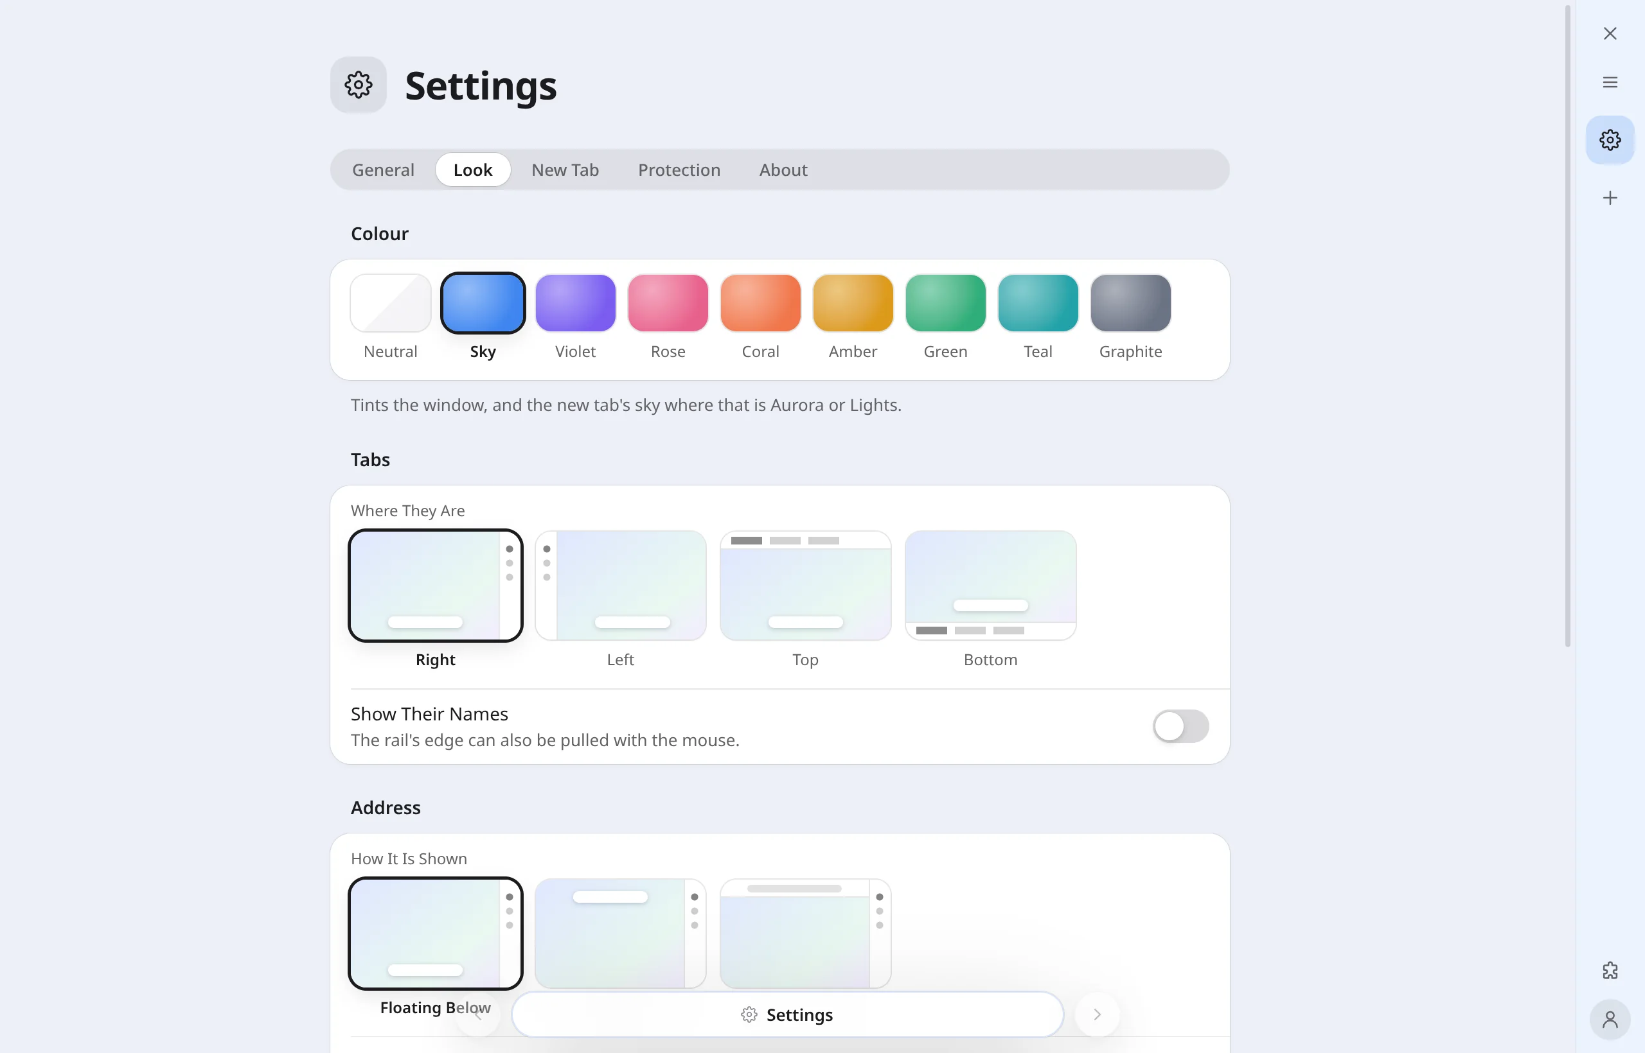Viewport: 1645px width, 1053px height.
Task: Open the profile avatar icon
Action: tap(1610, 1020)
